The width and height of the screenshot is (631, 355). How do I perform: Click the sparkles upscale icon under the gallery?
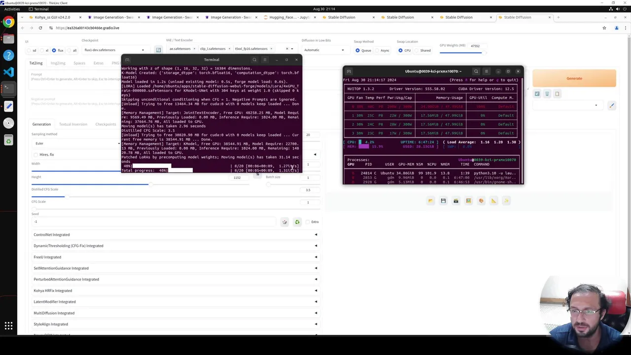[506, 201]
